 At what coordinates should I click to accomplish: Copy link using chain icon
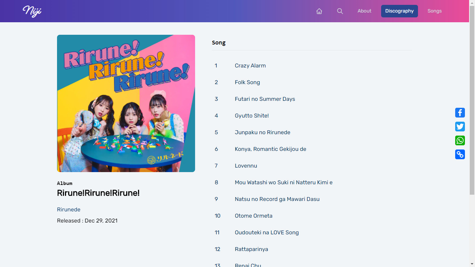[x=460, y=154]
